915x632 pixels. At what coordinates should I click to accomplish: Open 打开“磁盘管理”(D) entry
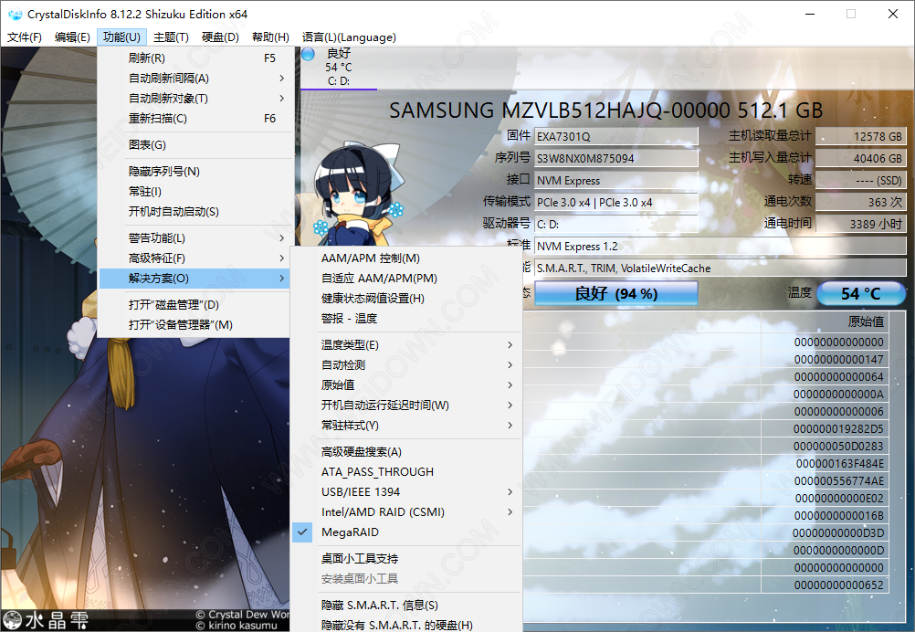coord(195,305)
